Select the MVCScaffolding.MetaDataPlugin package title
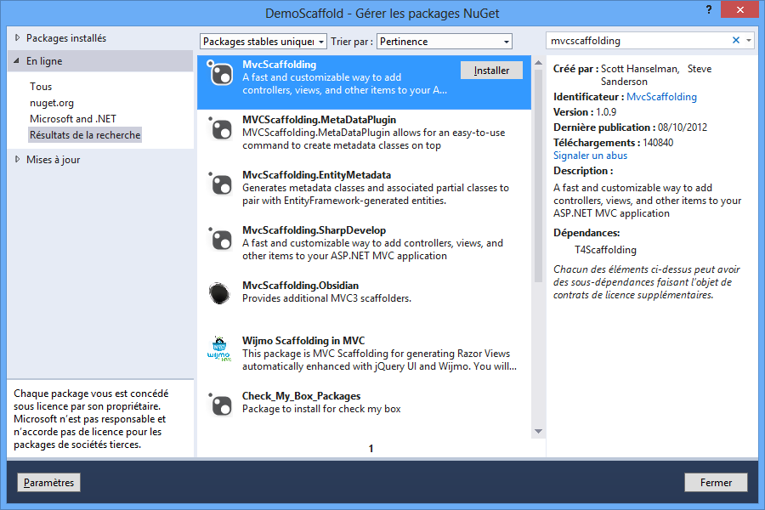 319,120
